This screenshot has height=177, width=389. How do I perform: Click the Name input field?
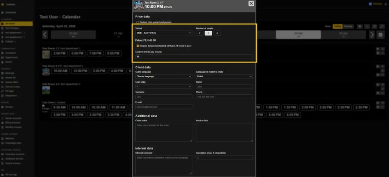[224, 86]
